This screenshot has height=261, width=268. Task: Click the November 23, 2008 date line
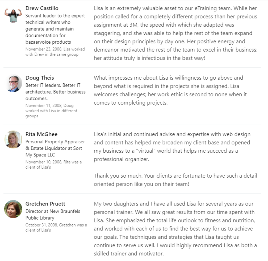[x=55, y=52]
